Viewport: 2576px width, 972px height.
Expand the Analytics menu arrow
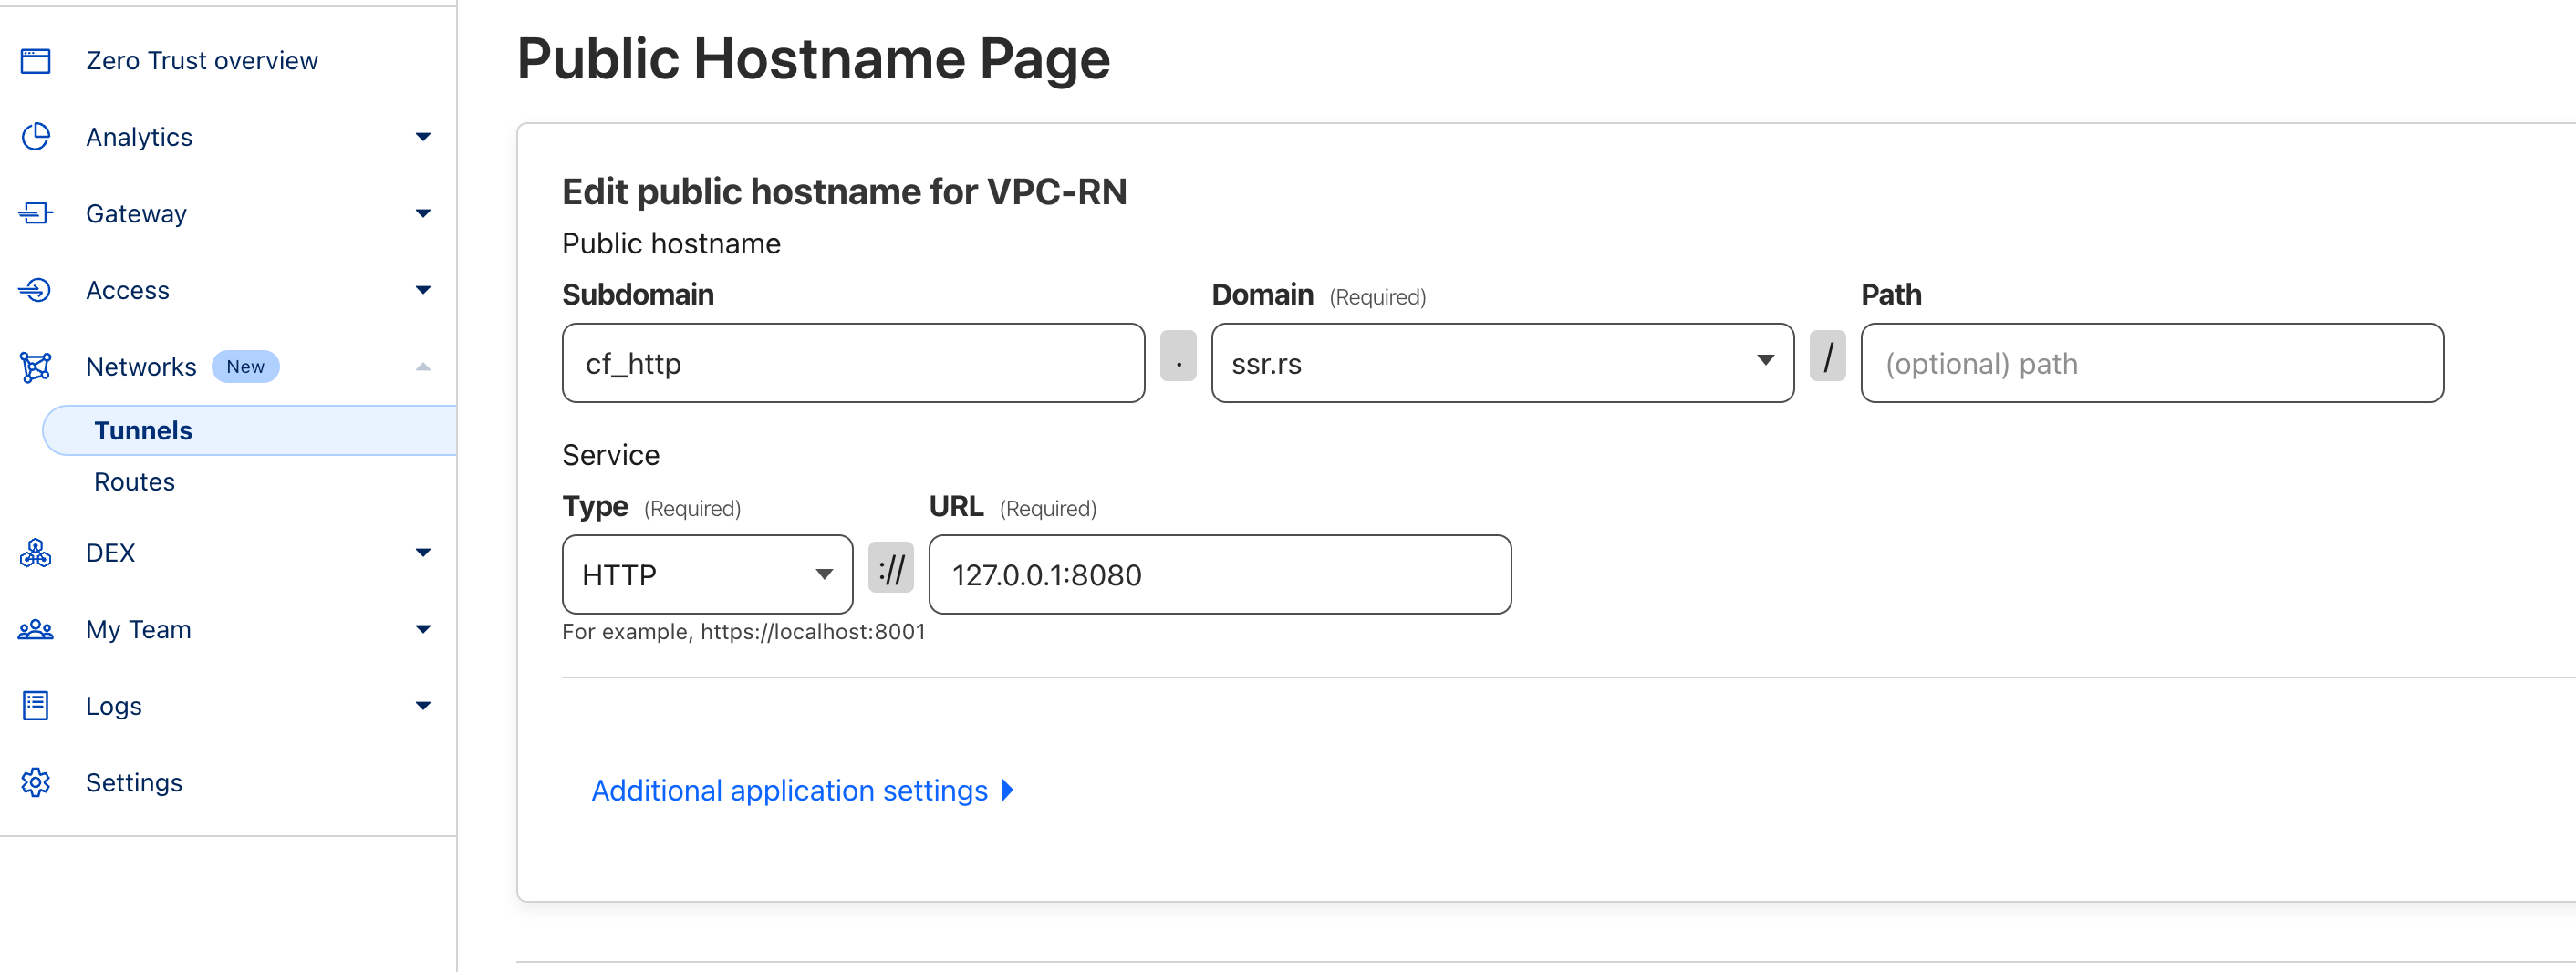423,137
